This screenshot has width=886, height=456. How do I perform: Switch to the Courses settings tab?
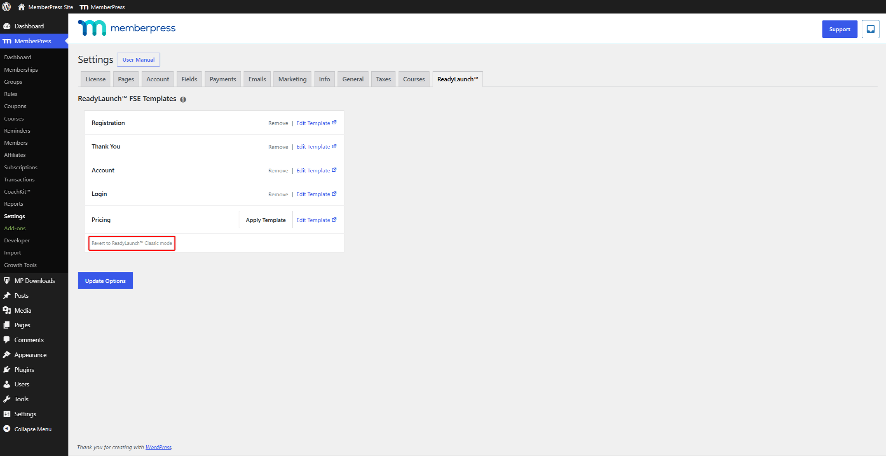414,79
